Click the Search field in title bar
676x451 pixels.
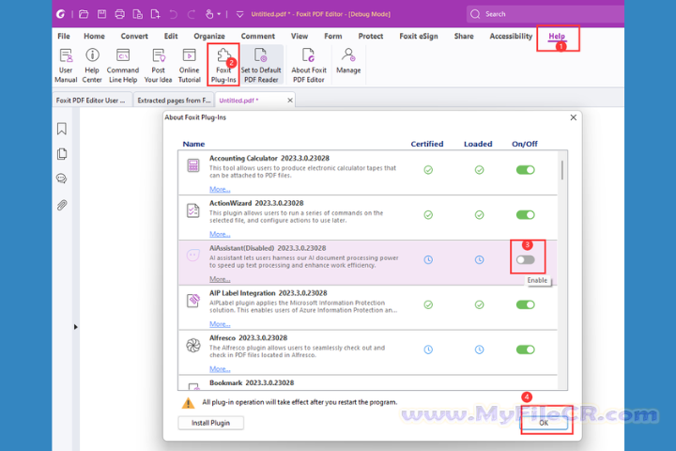pyautogui.click(x=545, y=14)
